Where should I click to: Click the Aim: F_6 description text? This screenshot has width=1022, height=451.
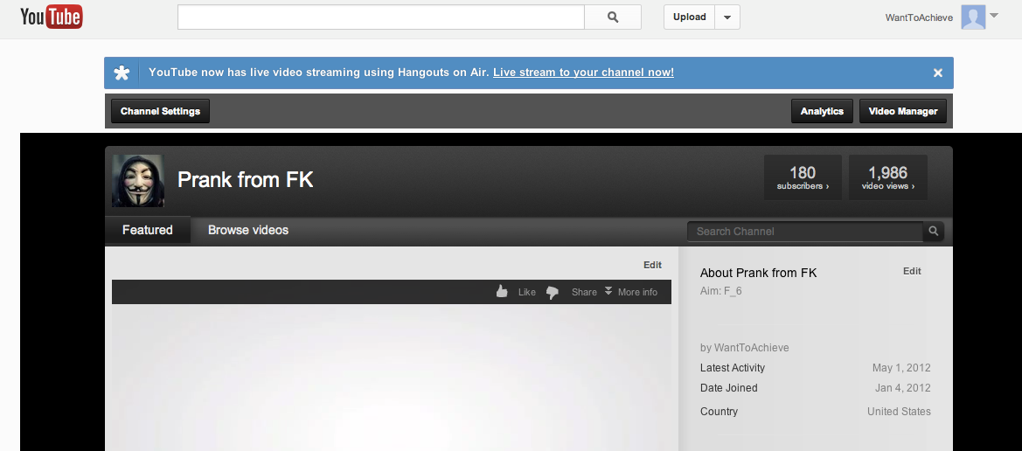[721, 291]
